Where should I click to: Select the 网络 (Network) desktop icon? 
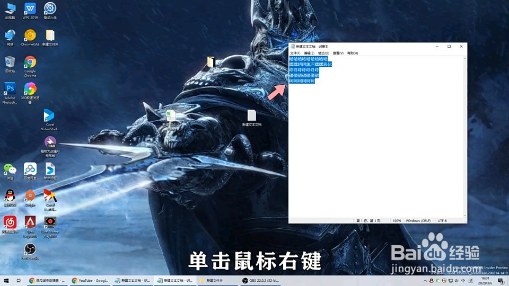click(x=10, y=38)
